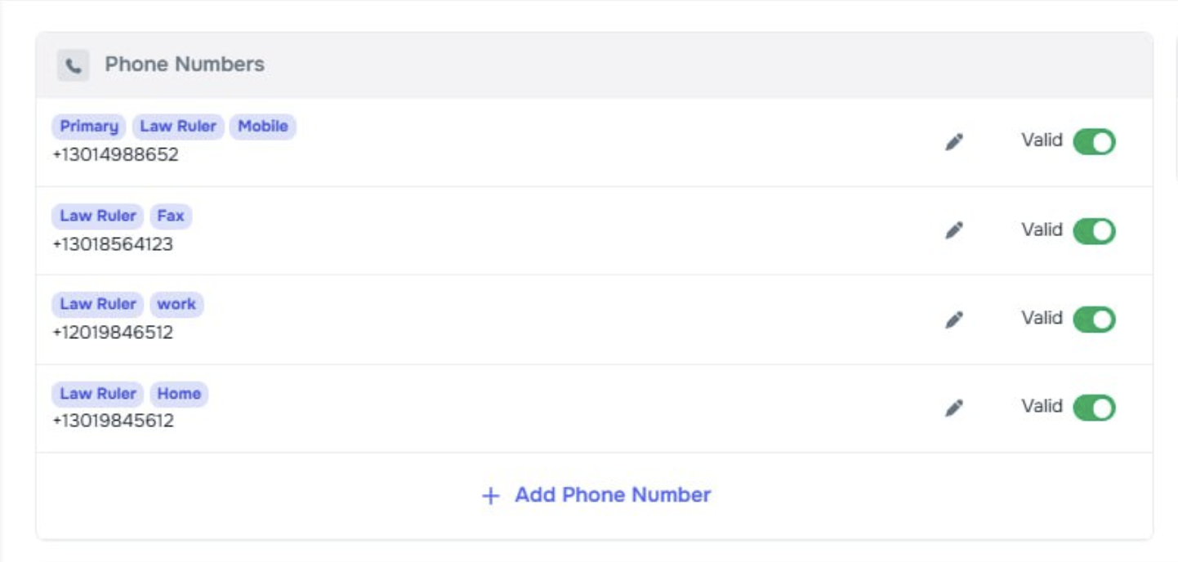The width and height of the screenshot is (1178, 562).
Task: Click the Home tag on the last entry
Action: coord(180,394)
